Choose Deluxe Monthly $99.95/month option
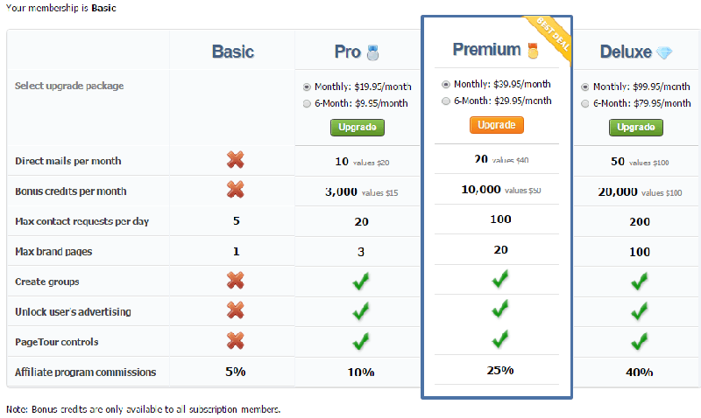Image resolution: width=701 pixels, height=418 pixels. tap(585, 87)
